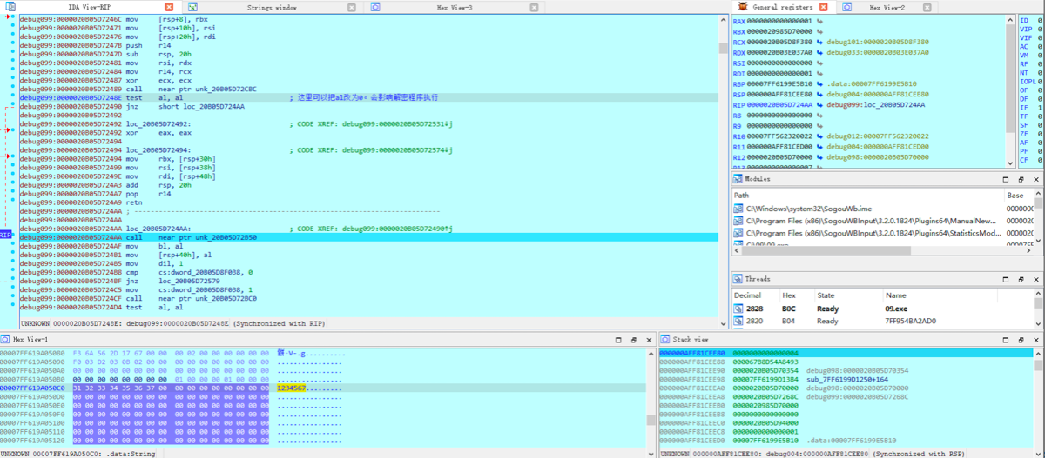Screen dimensions: 1045x458
Task: Follow the jump arrow next to R11 value
Action: pyautogui.click(x=819, y=146)
